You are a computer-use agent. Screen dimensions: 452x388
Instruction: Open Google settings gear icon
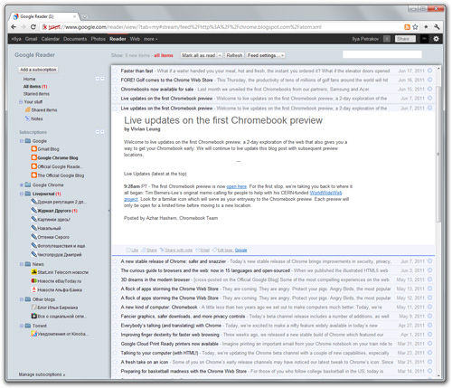click(x=436, y=39)
